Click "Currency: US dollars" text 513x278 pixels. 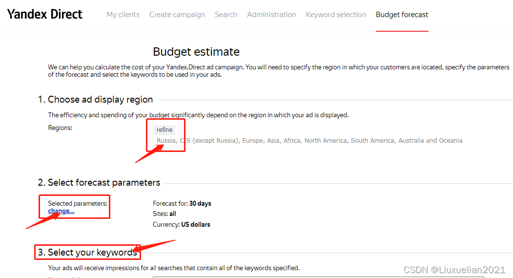click(x=181, y=224)
